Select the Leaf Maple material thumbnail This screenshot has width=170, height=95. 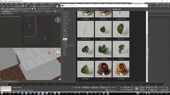(x=103, y=49)
